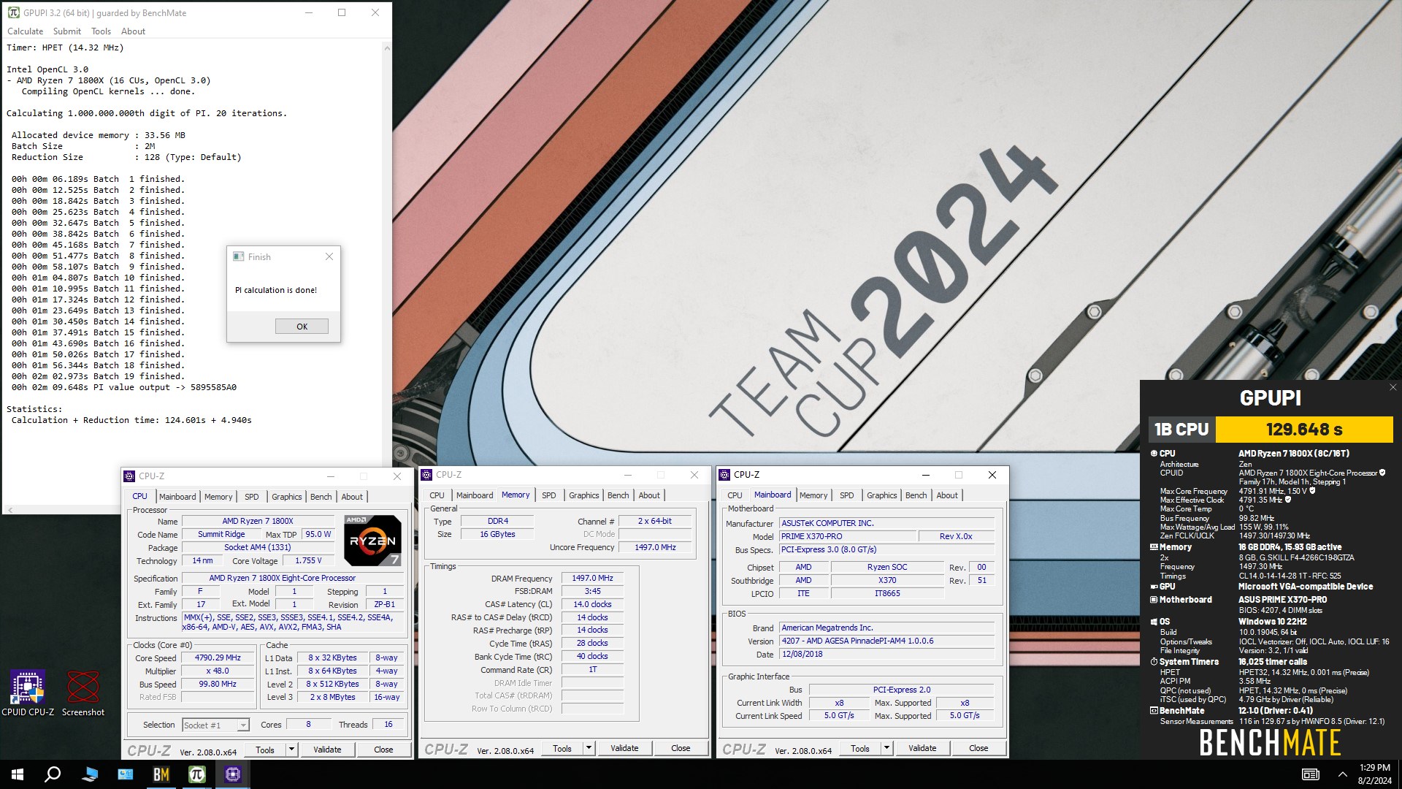Open About tab in Mainboard window
Screen dimensions: 1402x789
pos(947,495)
